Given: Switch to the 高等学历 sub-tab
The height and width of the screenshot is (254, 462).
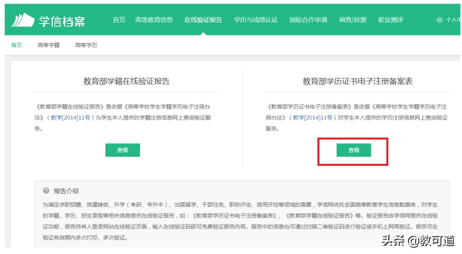Looking at the screenshot, I should pyautogui.click(x=86, y=45).
